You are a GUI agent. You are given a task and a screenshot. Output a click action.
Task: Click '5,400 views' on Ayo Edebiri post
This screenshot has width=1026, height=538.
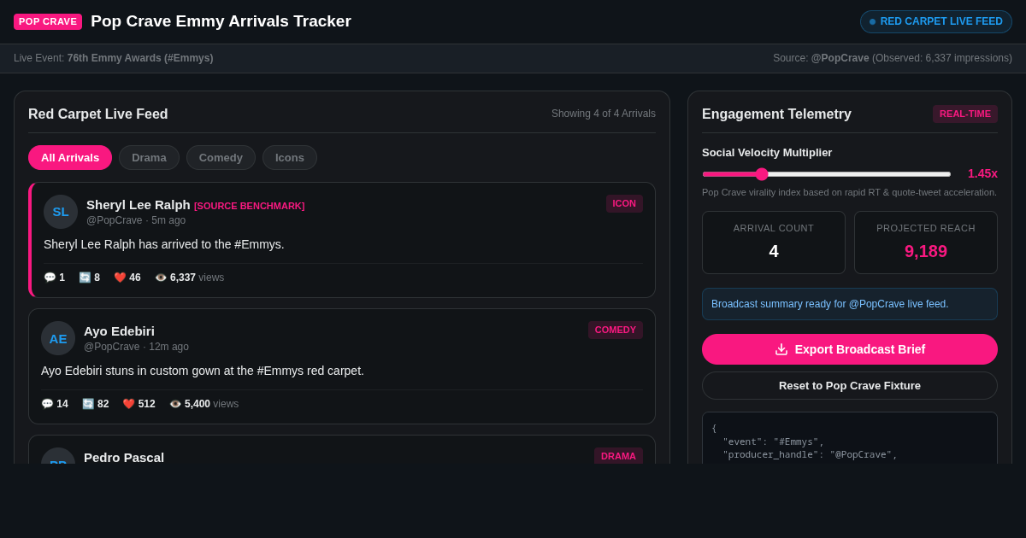point(211,404)
